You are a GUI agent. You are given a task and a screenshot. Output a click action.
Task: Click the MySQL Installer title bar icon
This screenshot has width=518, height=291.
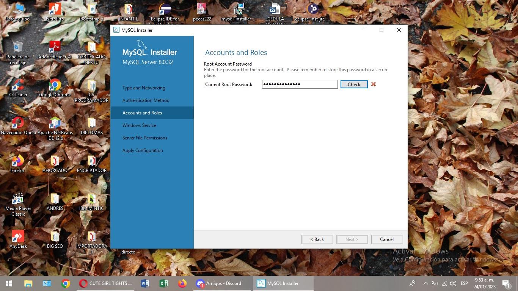116,30
